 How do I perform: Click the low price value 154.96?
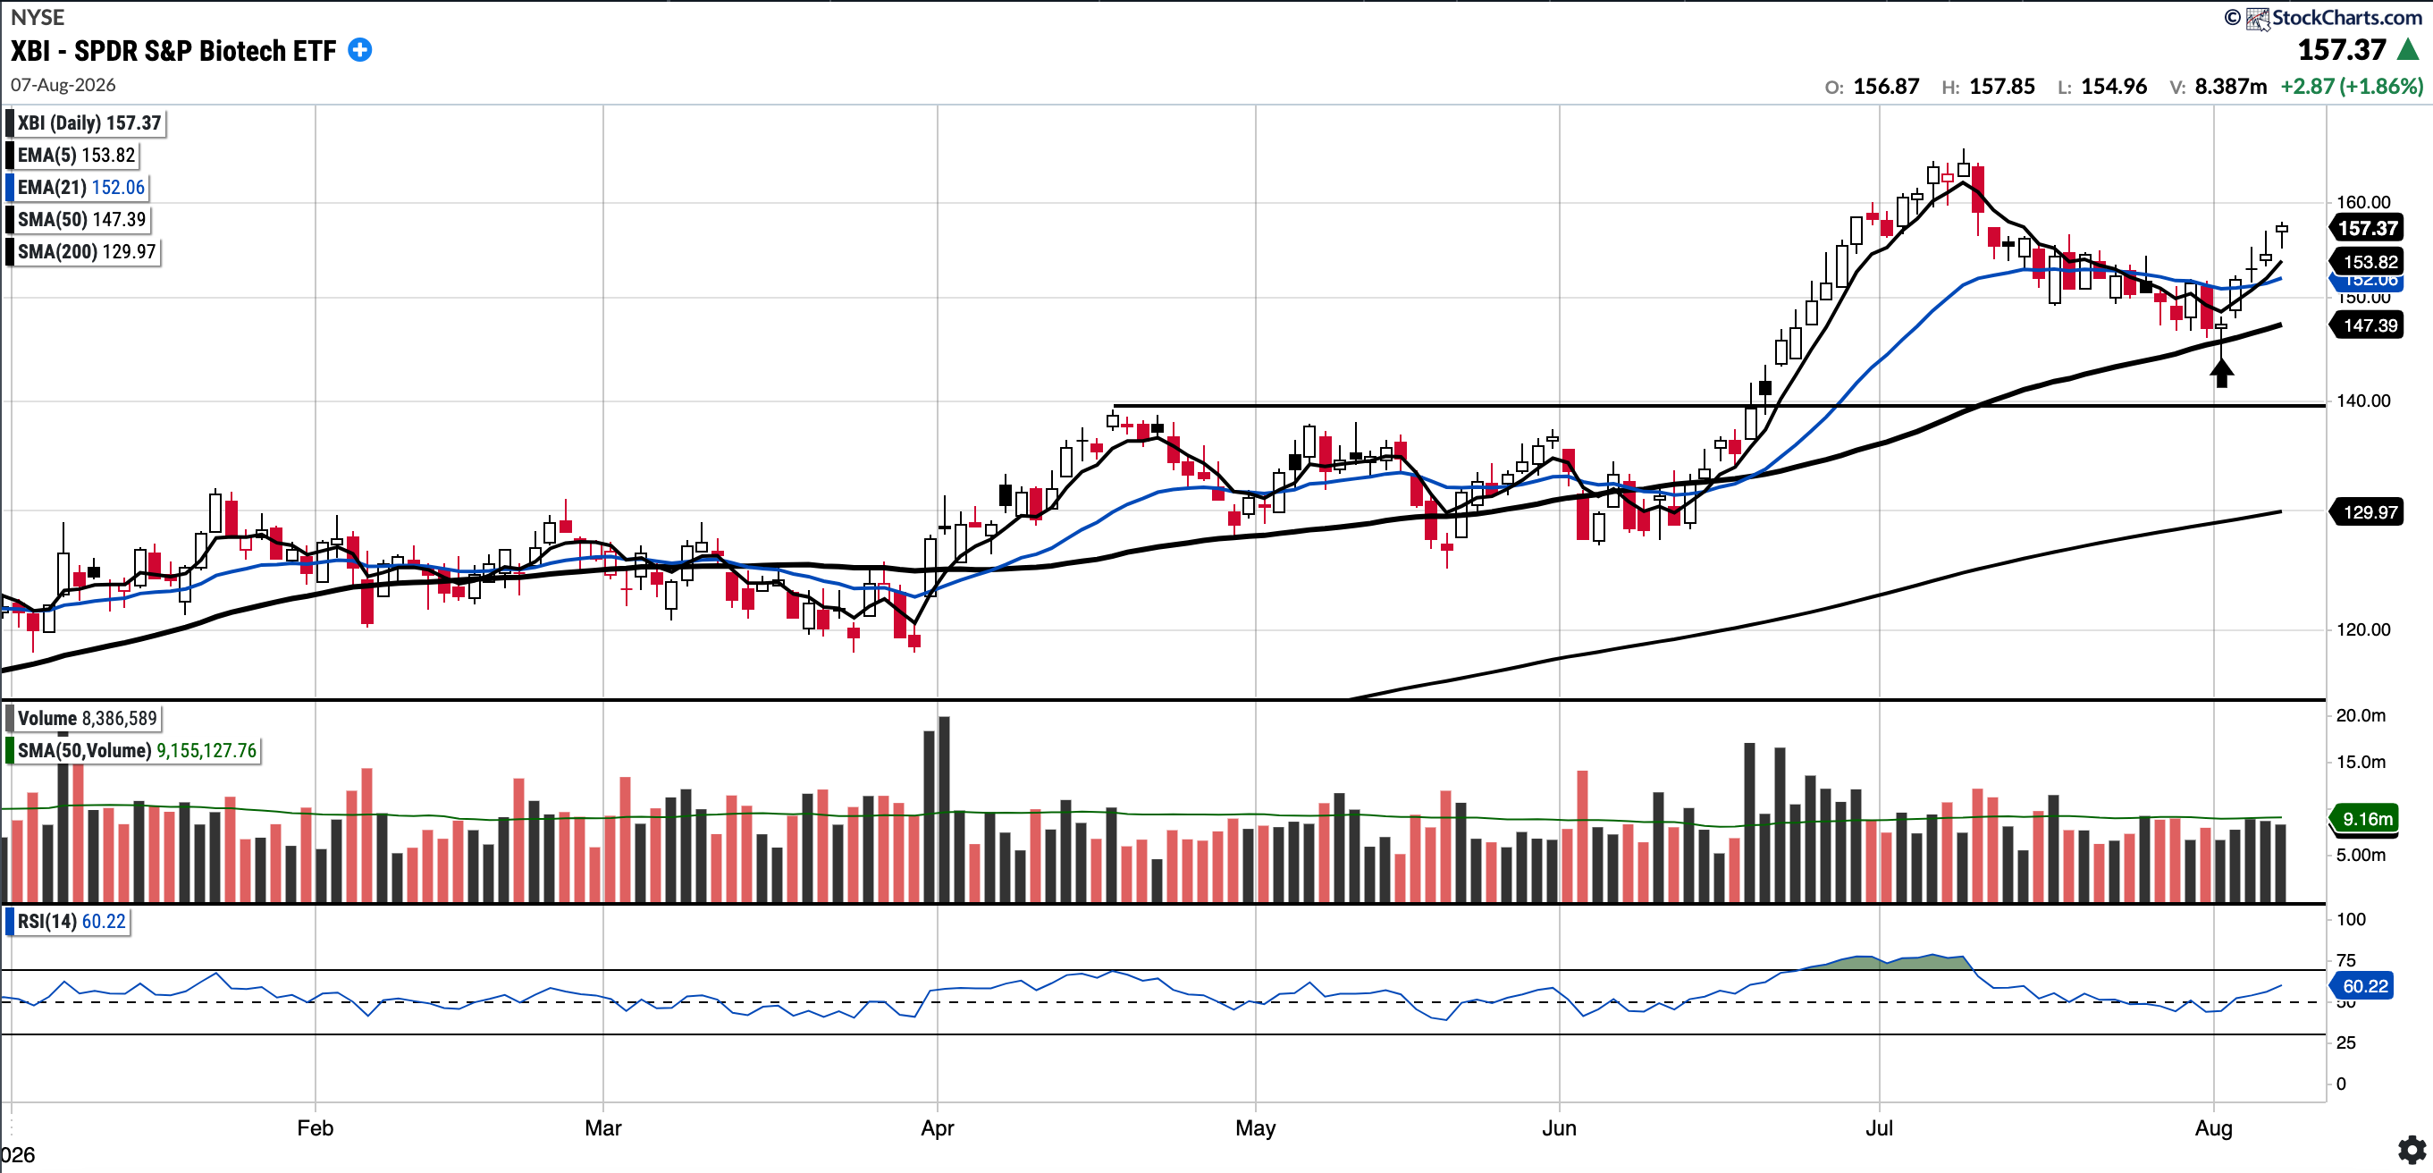[2114, 87]
